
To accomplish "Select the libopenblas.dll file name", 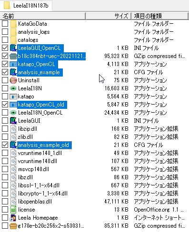I will (x=35, y=202).
